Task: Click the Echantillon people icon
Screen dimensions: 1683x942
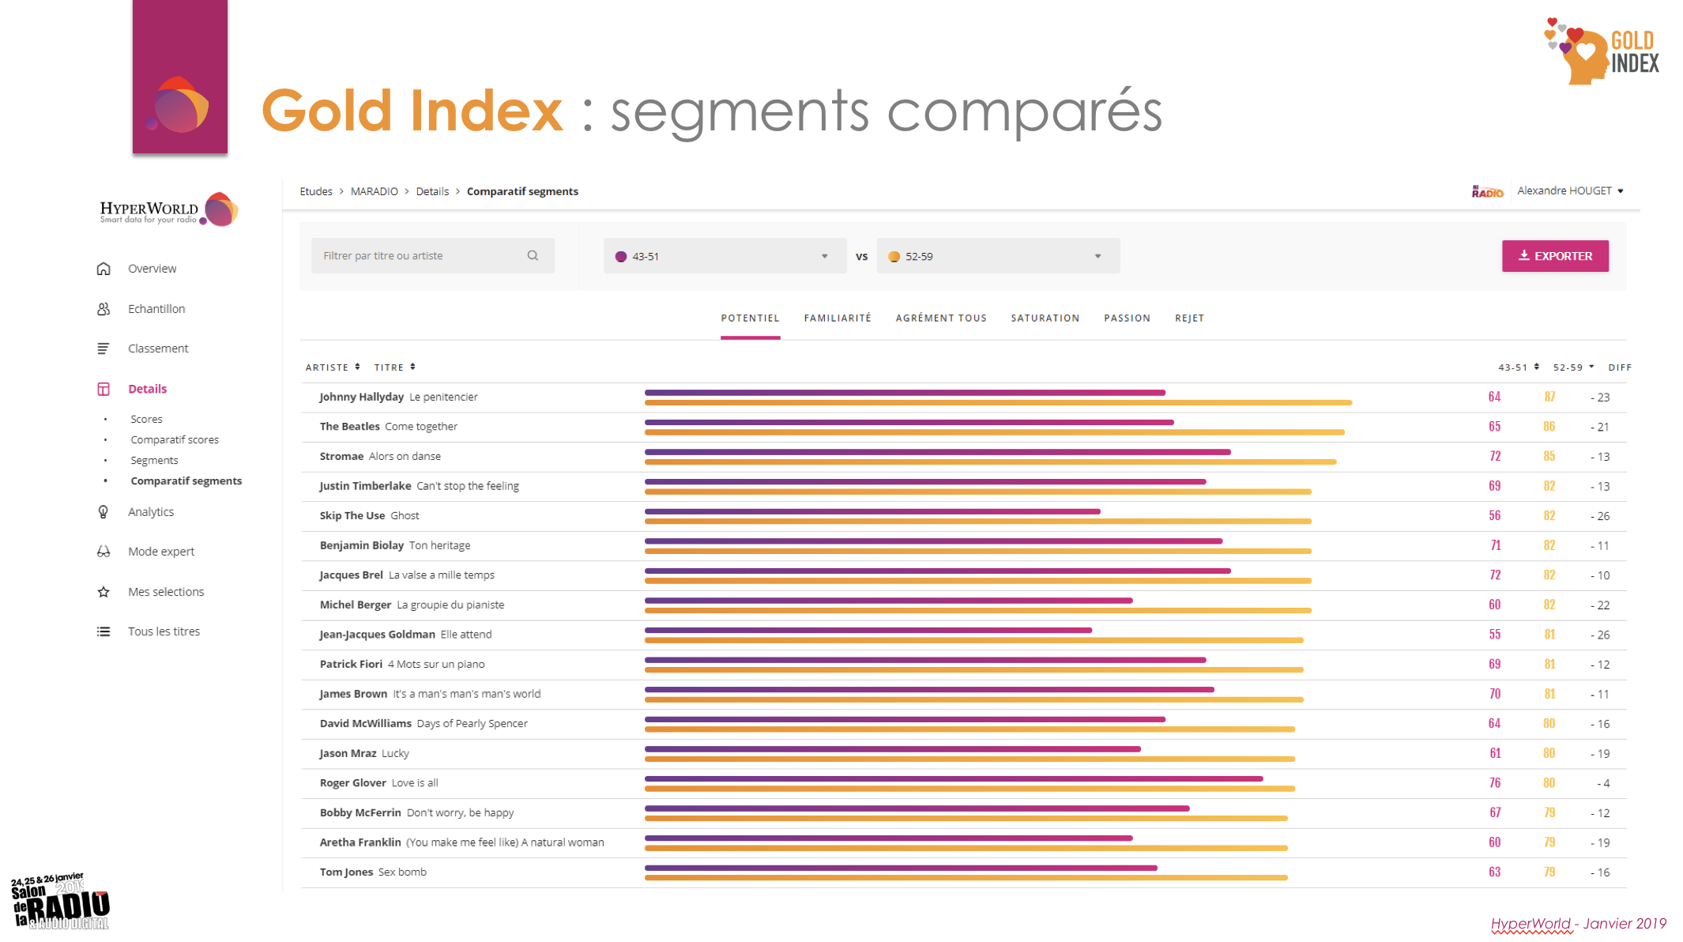Action: click(x=104, y=309)
